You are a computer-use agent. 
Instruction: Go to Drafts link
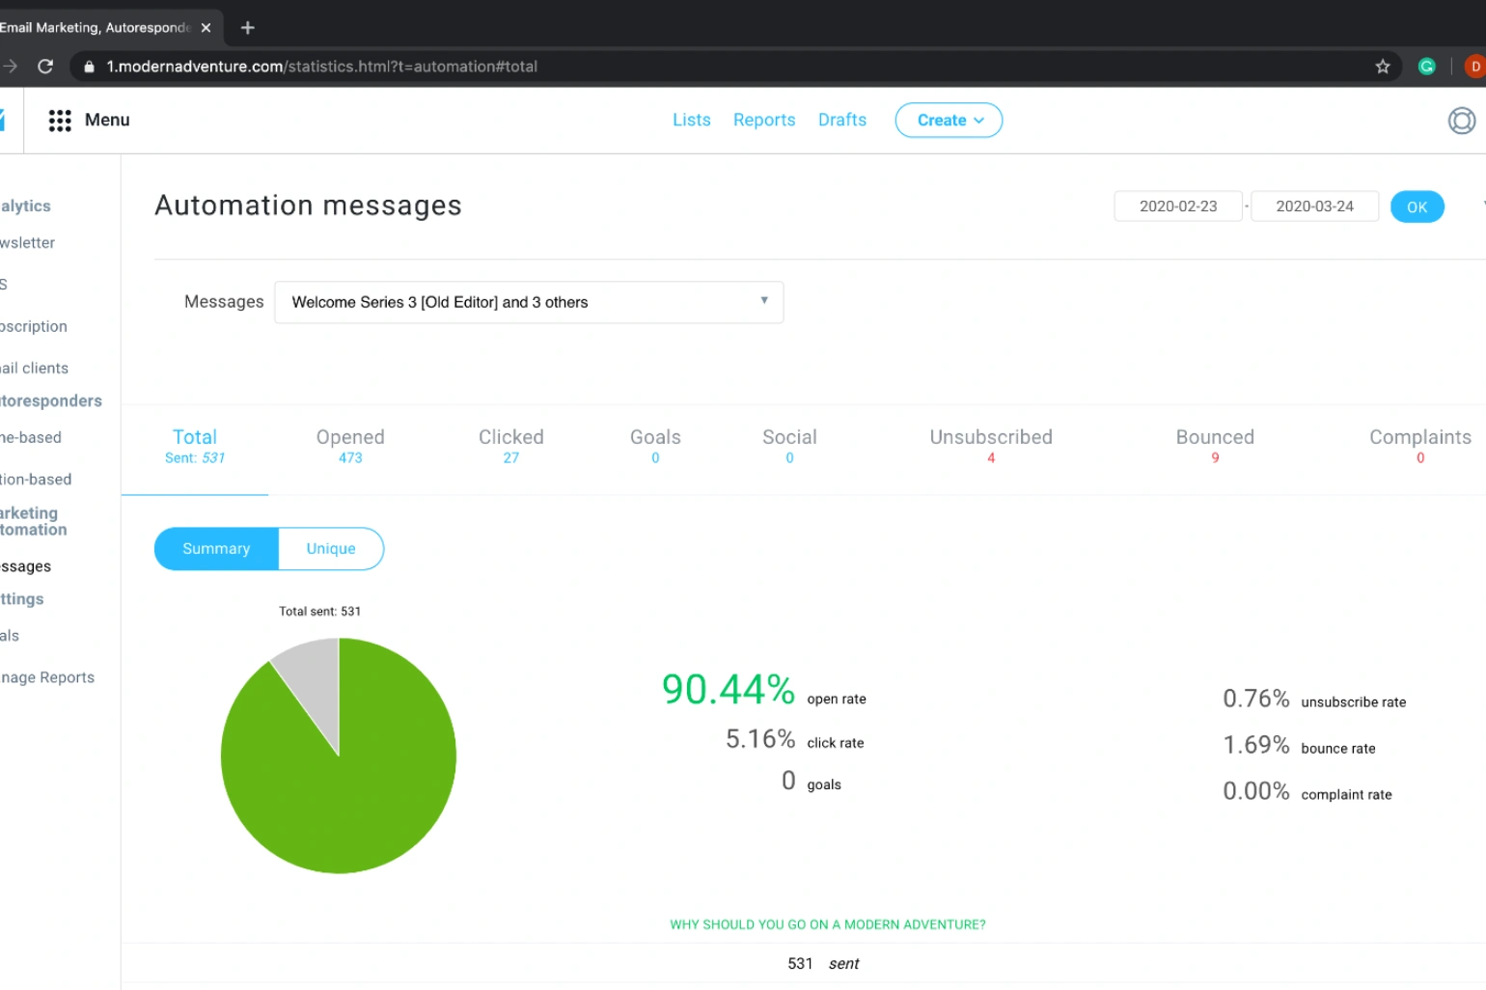842,120
